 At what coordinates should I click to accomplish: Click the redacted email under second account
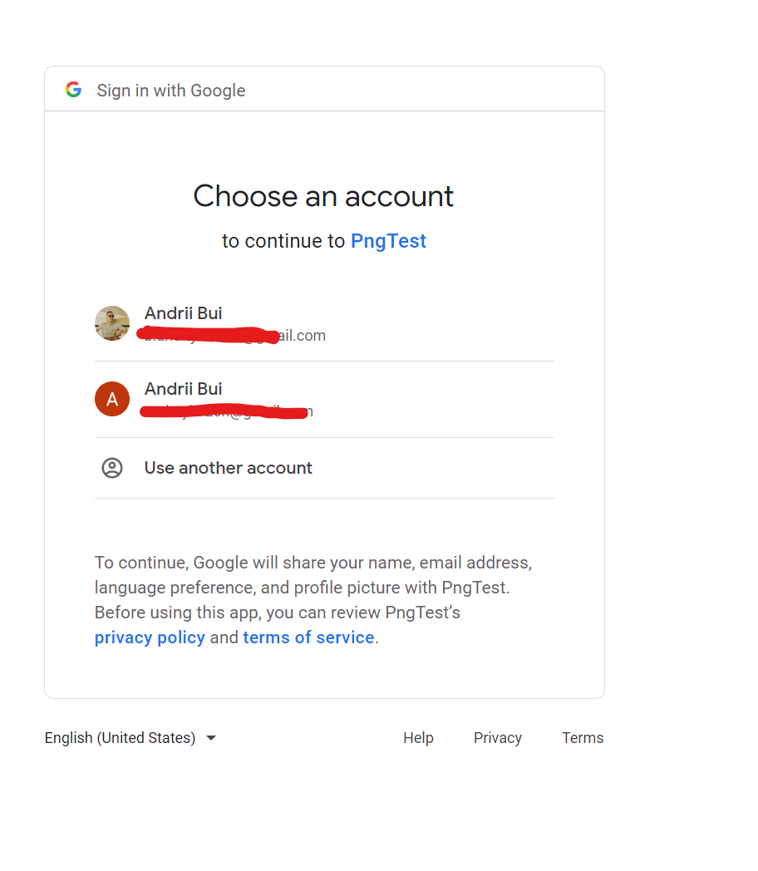coord(227,411)
